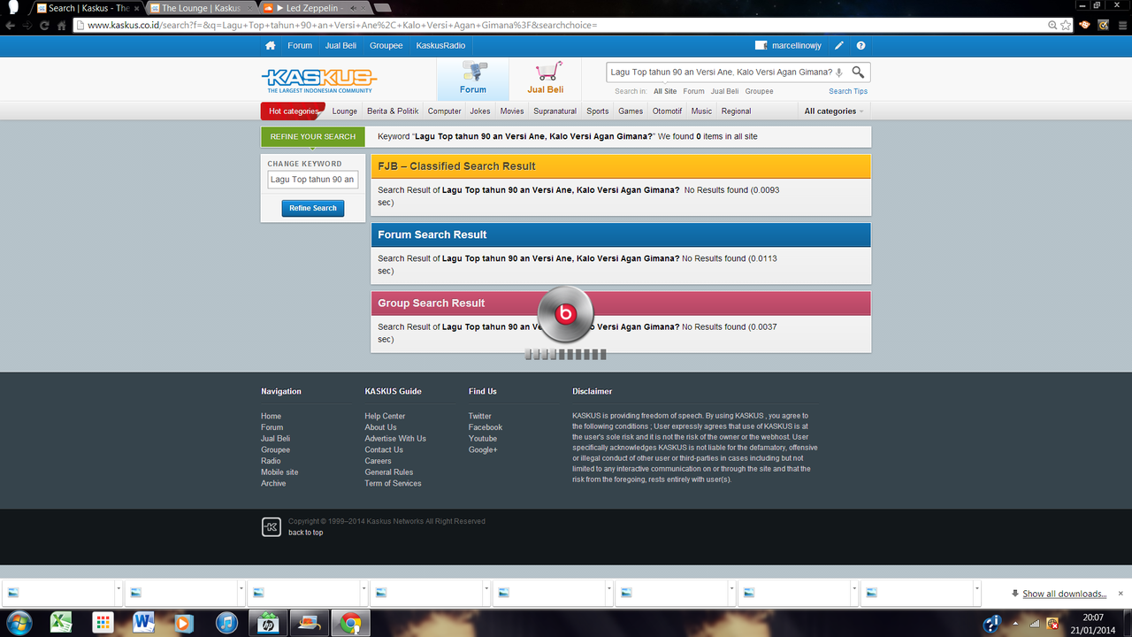Click the browser home button
This screenshot has width=1132, height=637.
[x=62, y=25]
